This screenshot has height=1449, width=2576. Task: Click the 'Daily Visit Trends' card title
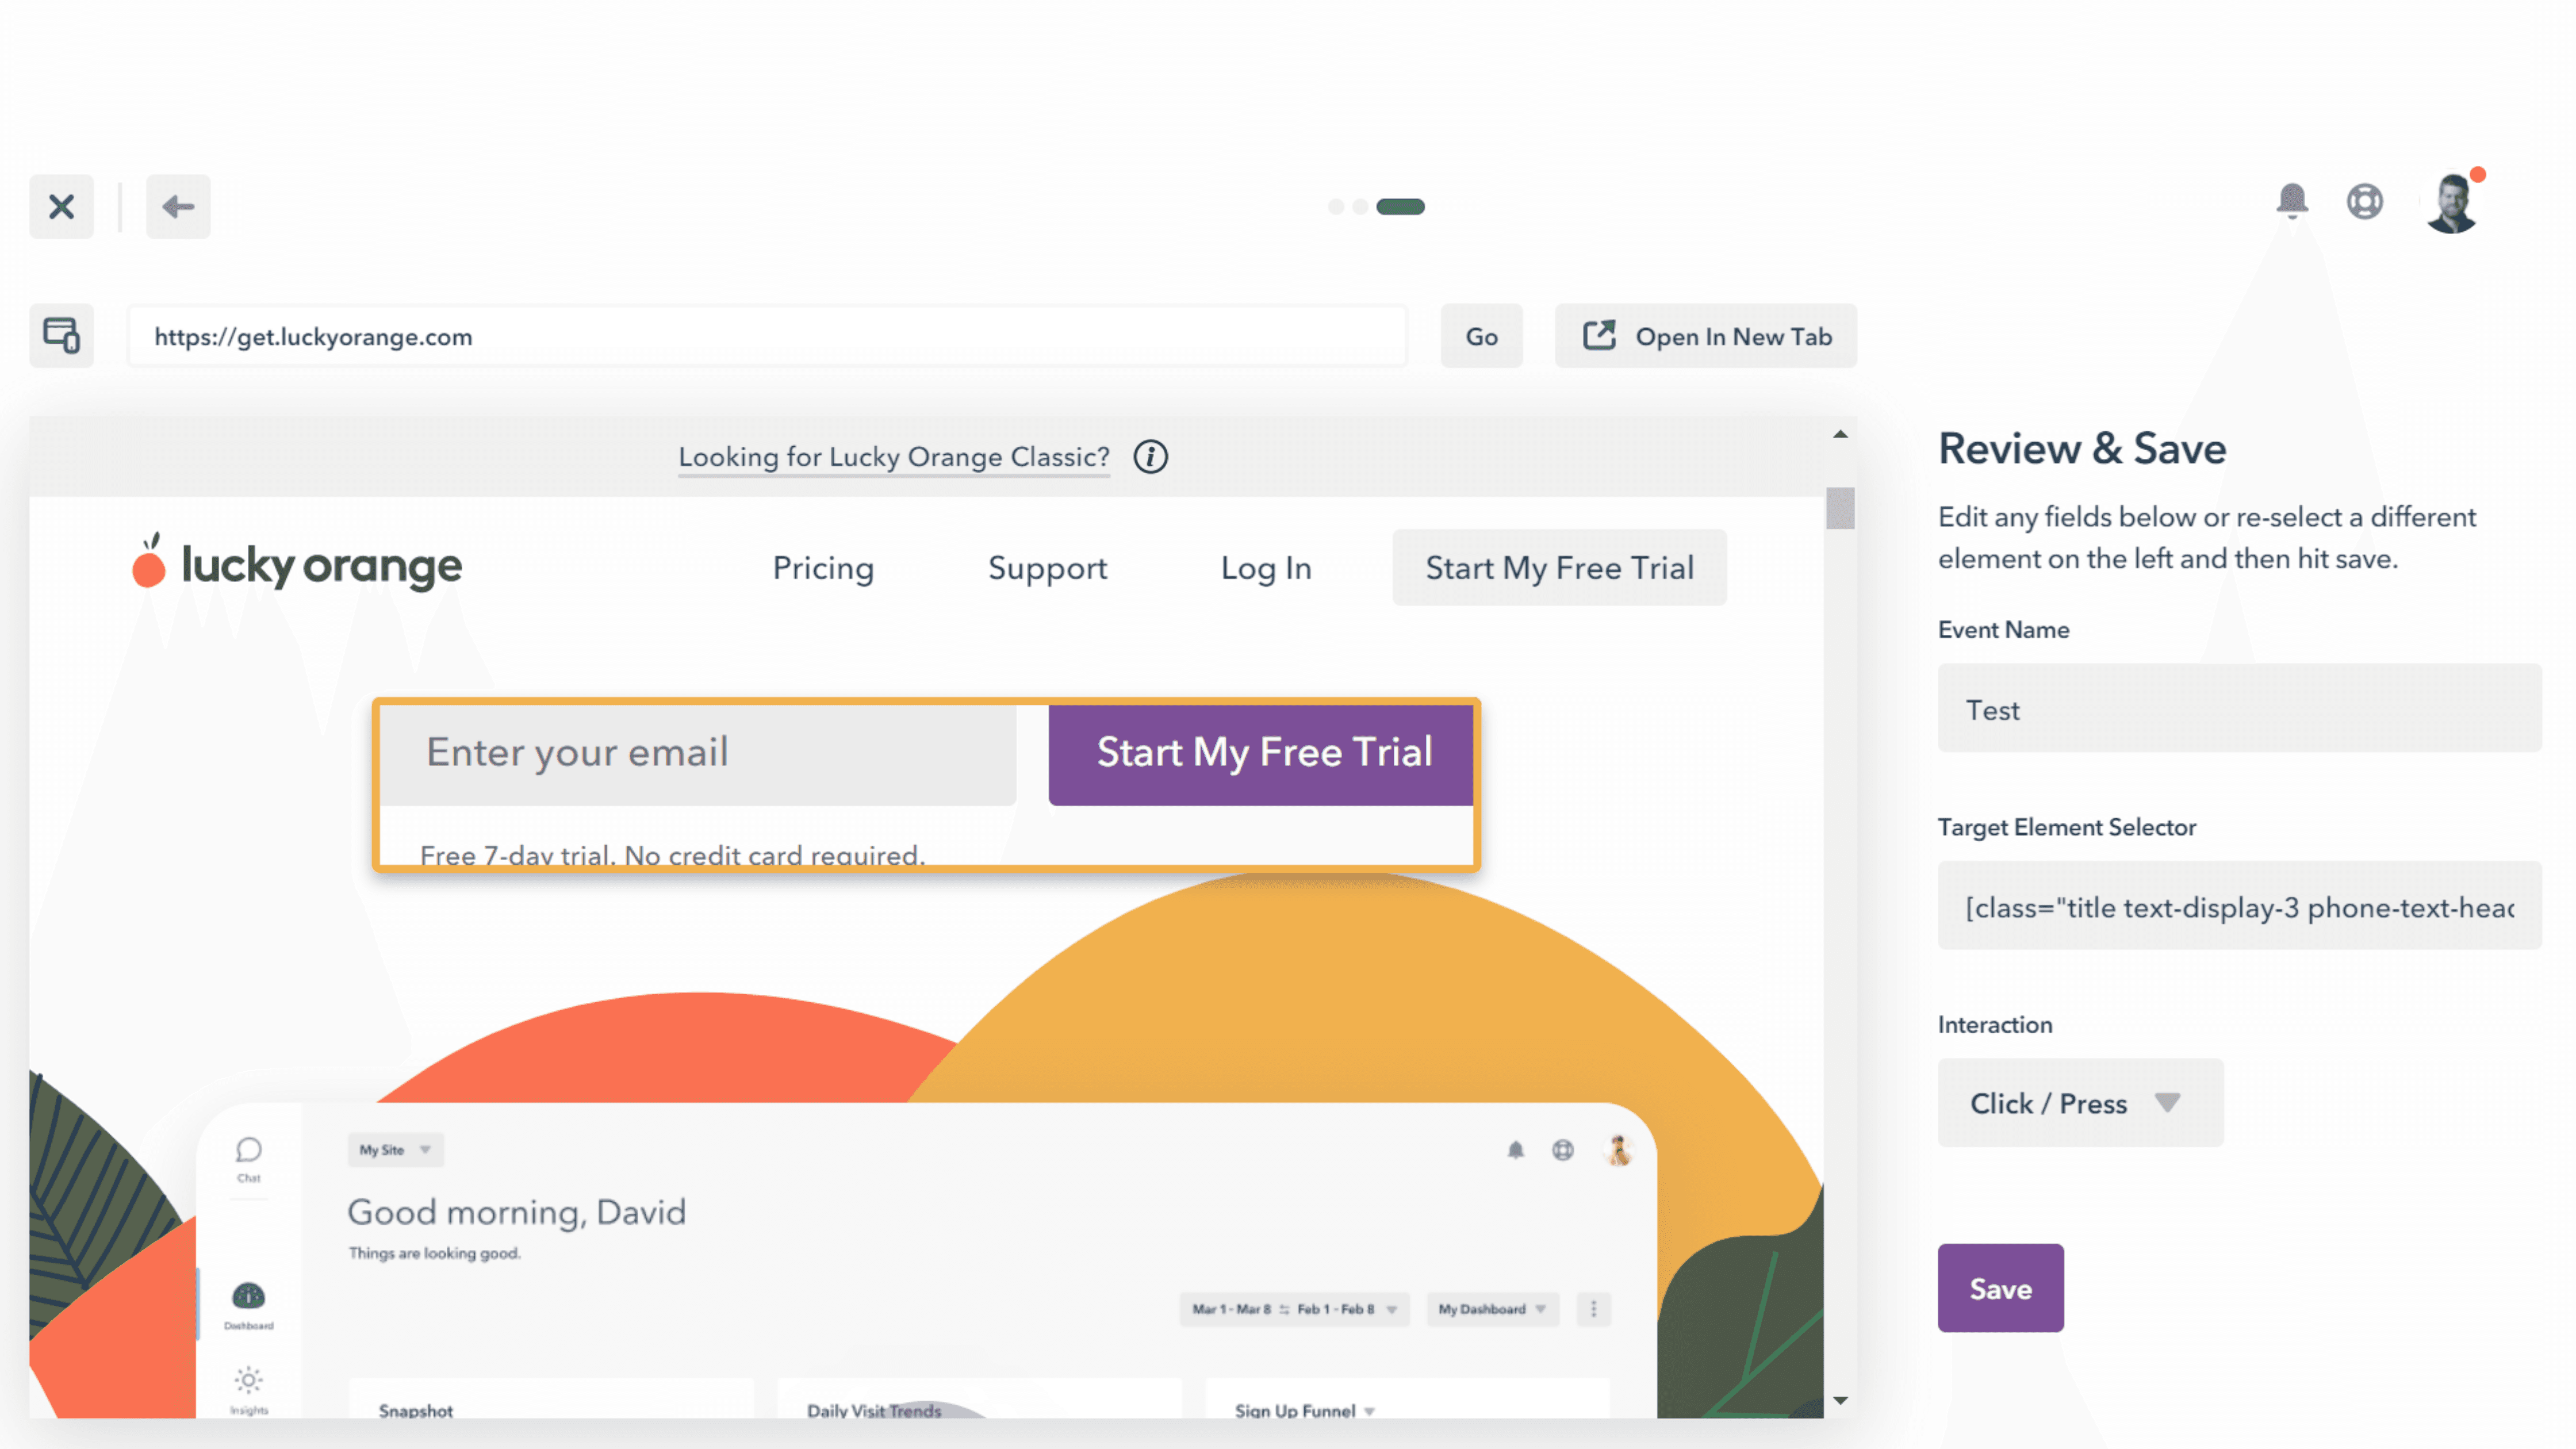click(x=874, y=1411)
